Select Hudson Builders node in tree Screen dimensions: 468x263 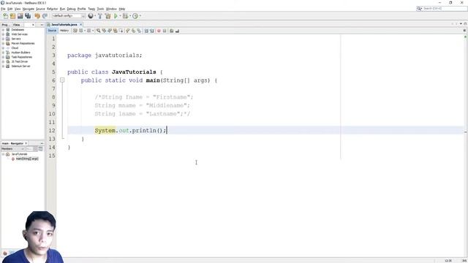click(x=20, y=53)
